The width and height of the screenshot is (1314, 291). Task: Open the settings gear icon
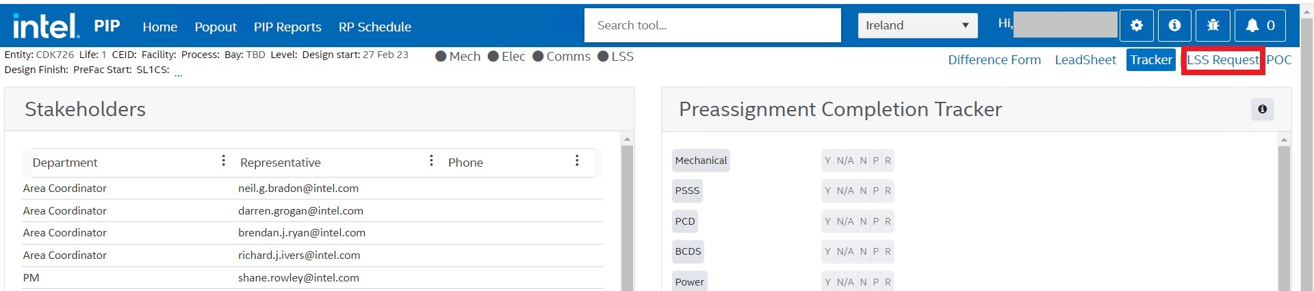coord(1137,26)
